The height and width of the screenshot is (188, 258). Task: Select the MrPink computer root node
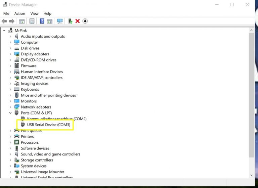click(x=20, y=31)
